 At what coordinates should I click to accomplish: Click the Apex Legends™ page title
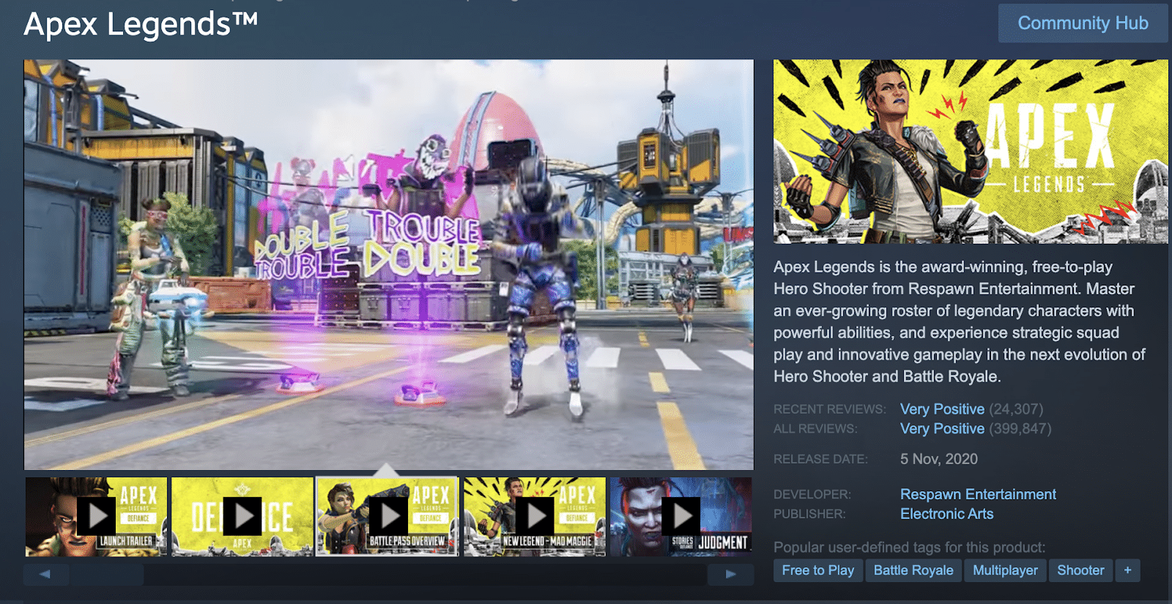141,24
